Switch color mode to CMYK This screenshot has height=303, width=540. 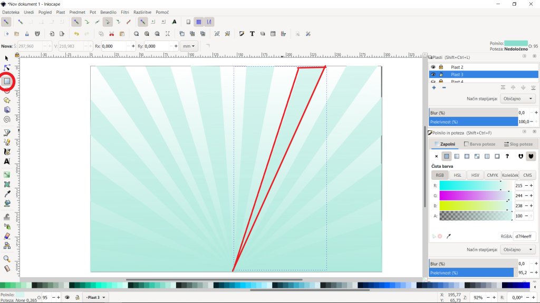(493, 175)
